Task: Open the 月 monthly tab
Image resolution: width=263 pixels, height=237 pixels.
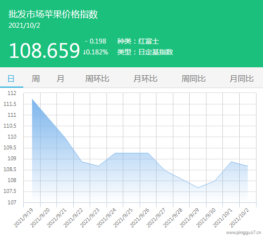Action: click(x=60, y=79)
